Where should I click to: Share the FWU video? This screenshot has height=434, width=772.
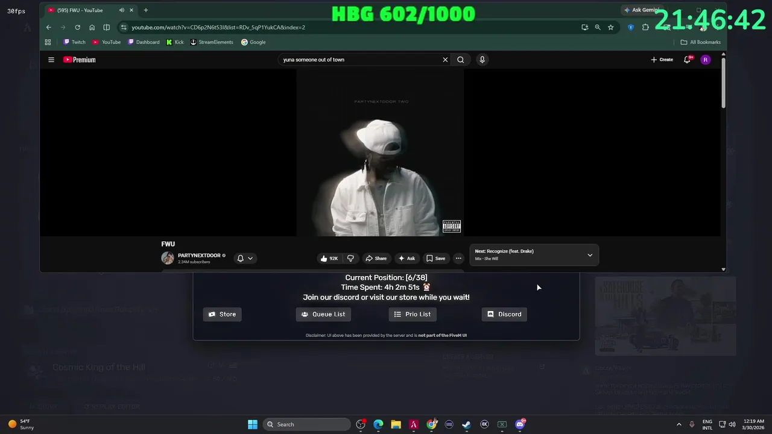376,258
